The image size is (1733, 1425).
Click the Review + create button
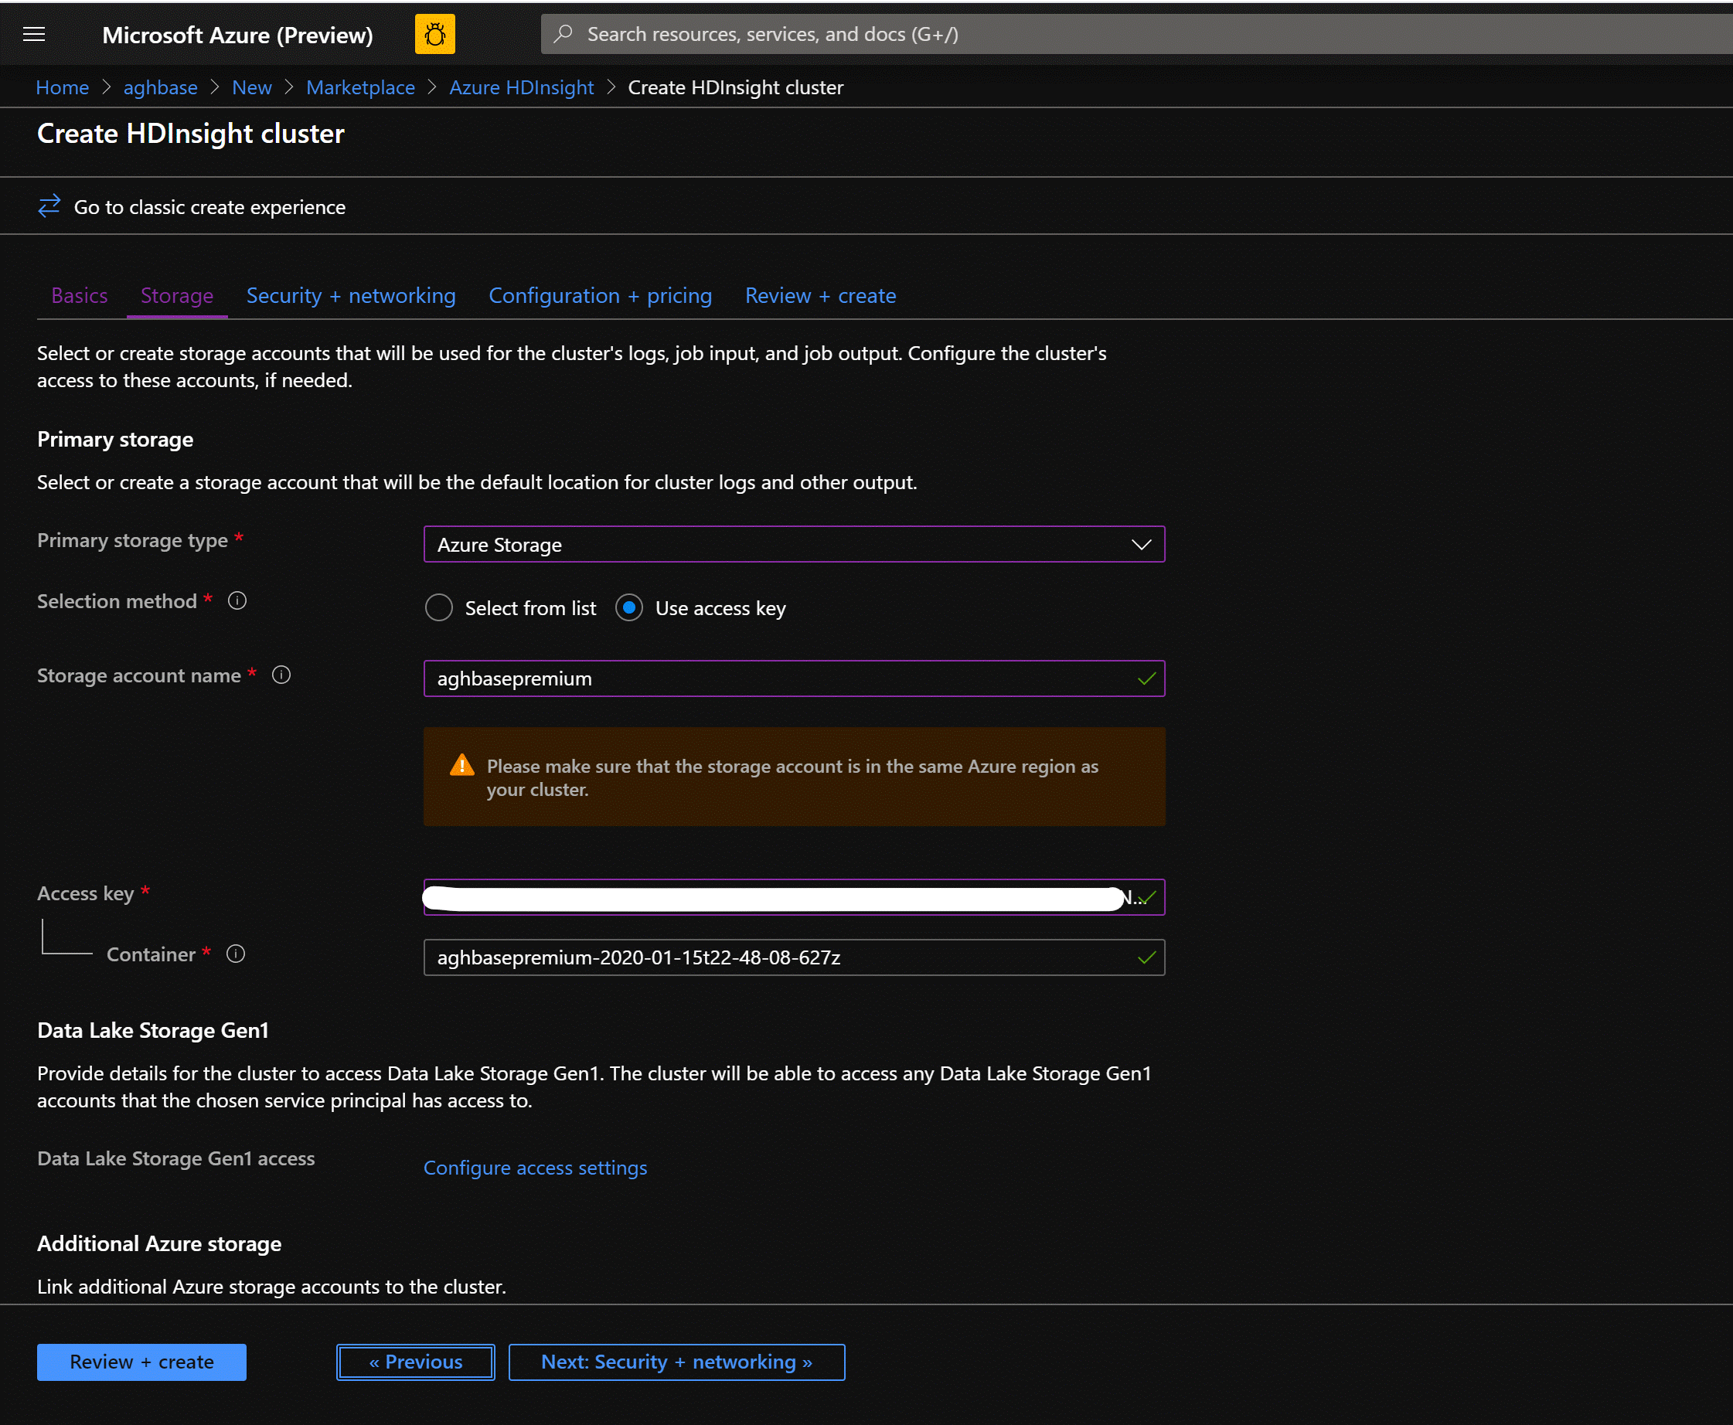pyautogui.click(x=140, y=1360)
